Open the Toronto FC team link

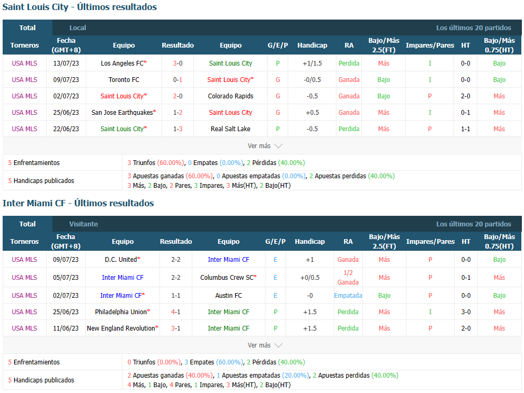tap(123, 79)
